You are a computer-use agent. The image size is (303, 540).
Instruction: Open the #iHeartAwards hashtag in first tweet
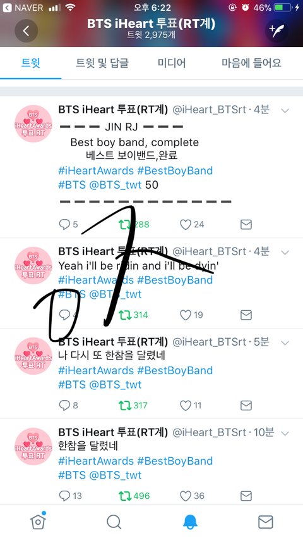(96, 171)
